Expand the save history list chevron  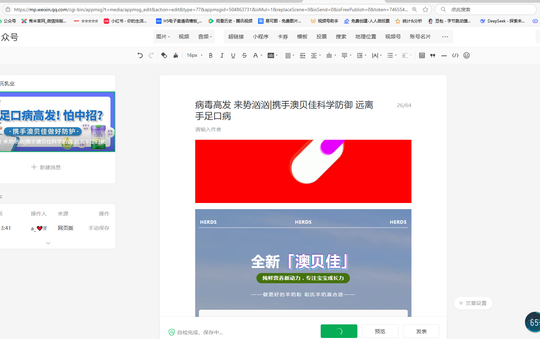[x=48, y=243]
